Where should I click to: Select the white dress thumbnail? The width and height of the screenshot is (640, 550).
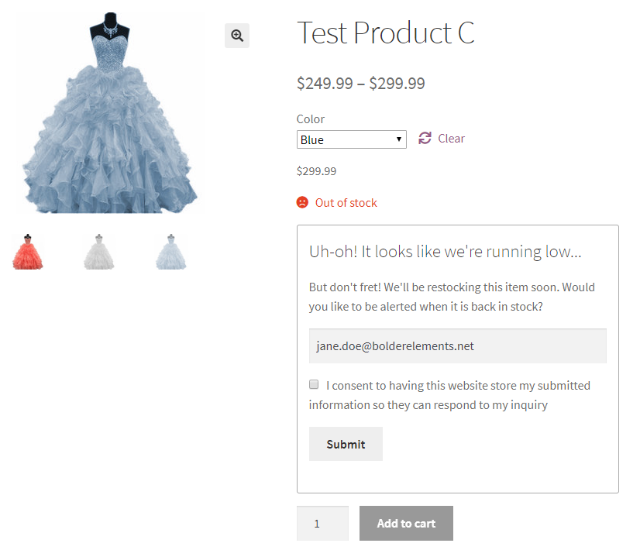(98, 252)
